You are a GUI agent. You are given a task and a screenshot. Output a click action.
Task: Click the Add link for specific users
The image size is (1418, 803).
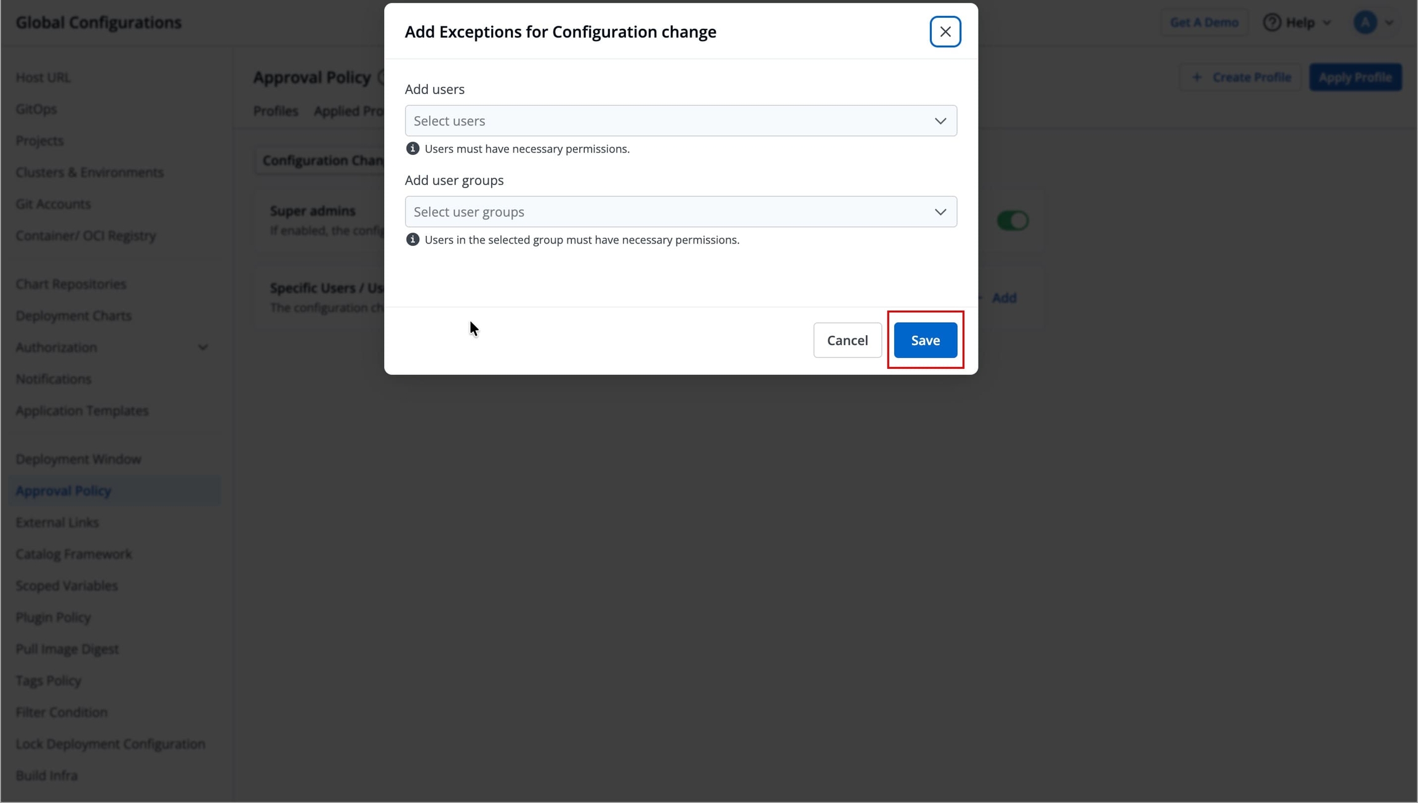(x=1004, y=298)
